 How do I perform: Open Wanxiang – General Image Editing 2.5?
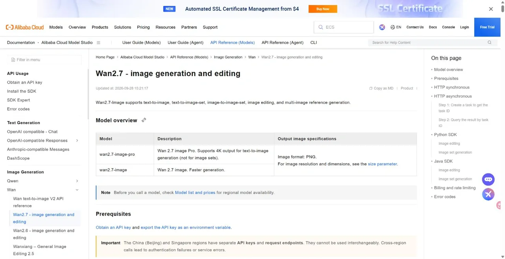[39, 250]
